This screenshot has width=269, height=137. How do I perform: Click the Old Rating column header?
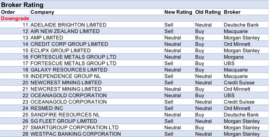tap(208, 12)
